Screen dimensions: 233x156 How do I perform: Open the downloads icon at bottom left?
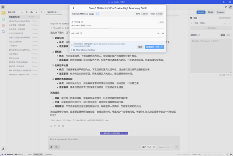3,149
